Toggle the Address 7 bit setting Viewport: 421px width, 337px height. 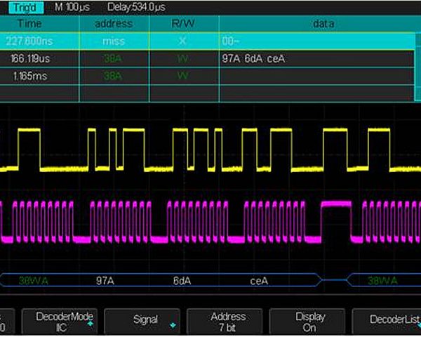pyautogui.click(x=227, y=322)
